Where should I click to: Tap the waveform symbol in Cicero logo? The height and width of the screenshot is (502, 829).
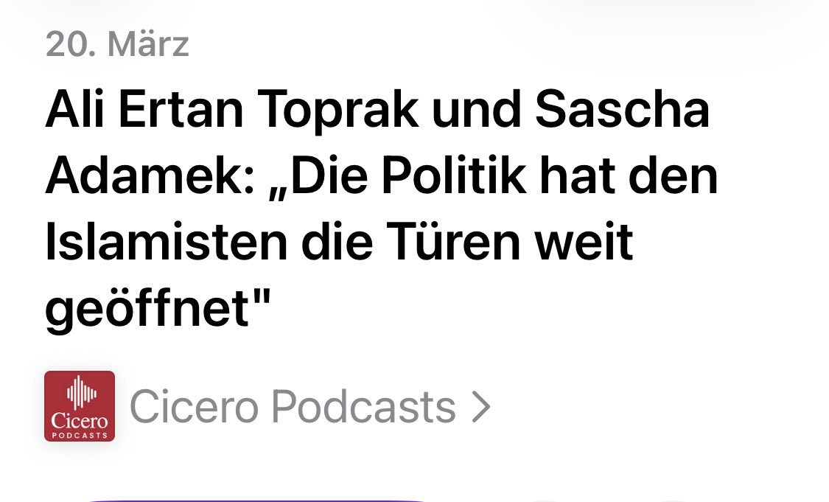click(x=81, y=392)
